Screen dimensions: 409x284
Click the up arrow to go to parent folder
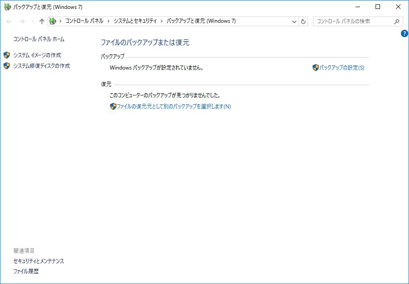pos(41,21)
